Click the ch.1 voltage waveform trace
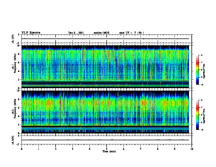 click(x=105, y=39)
